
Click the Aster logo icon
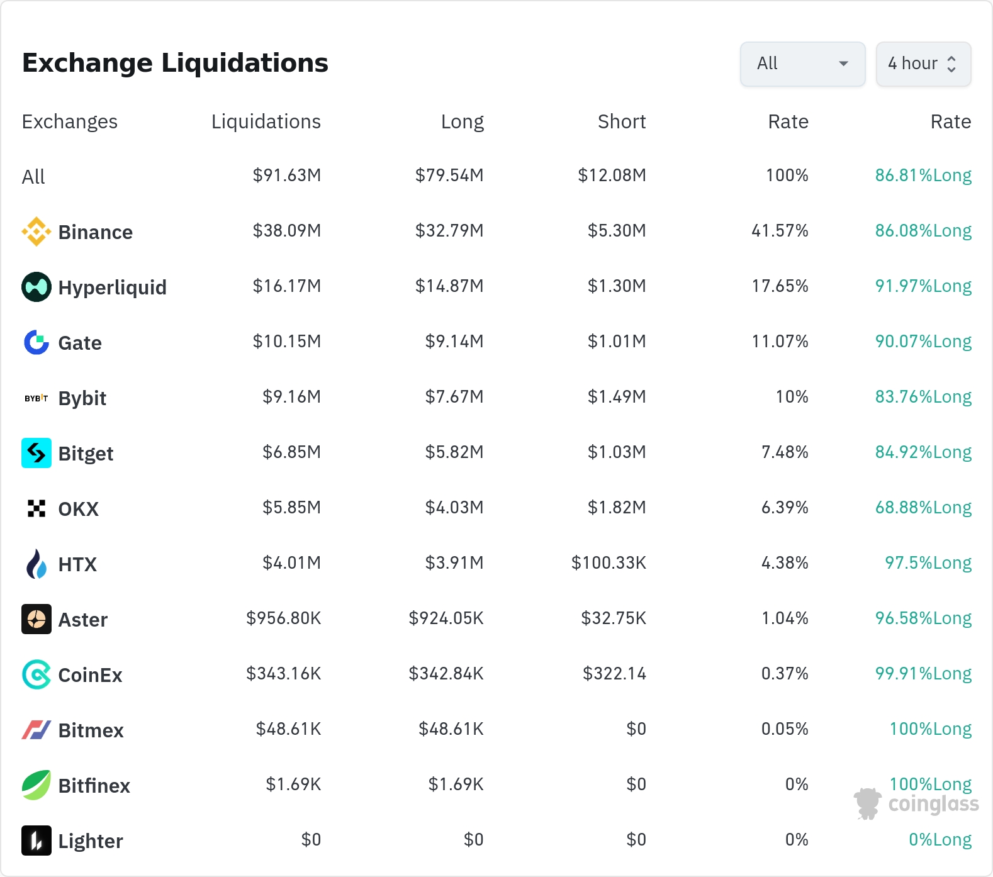[x=36, y=619]
